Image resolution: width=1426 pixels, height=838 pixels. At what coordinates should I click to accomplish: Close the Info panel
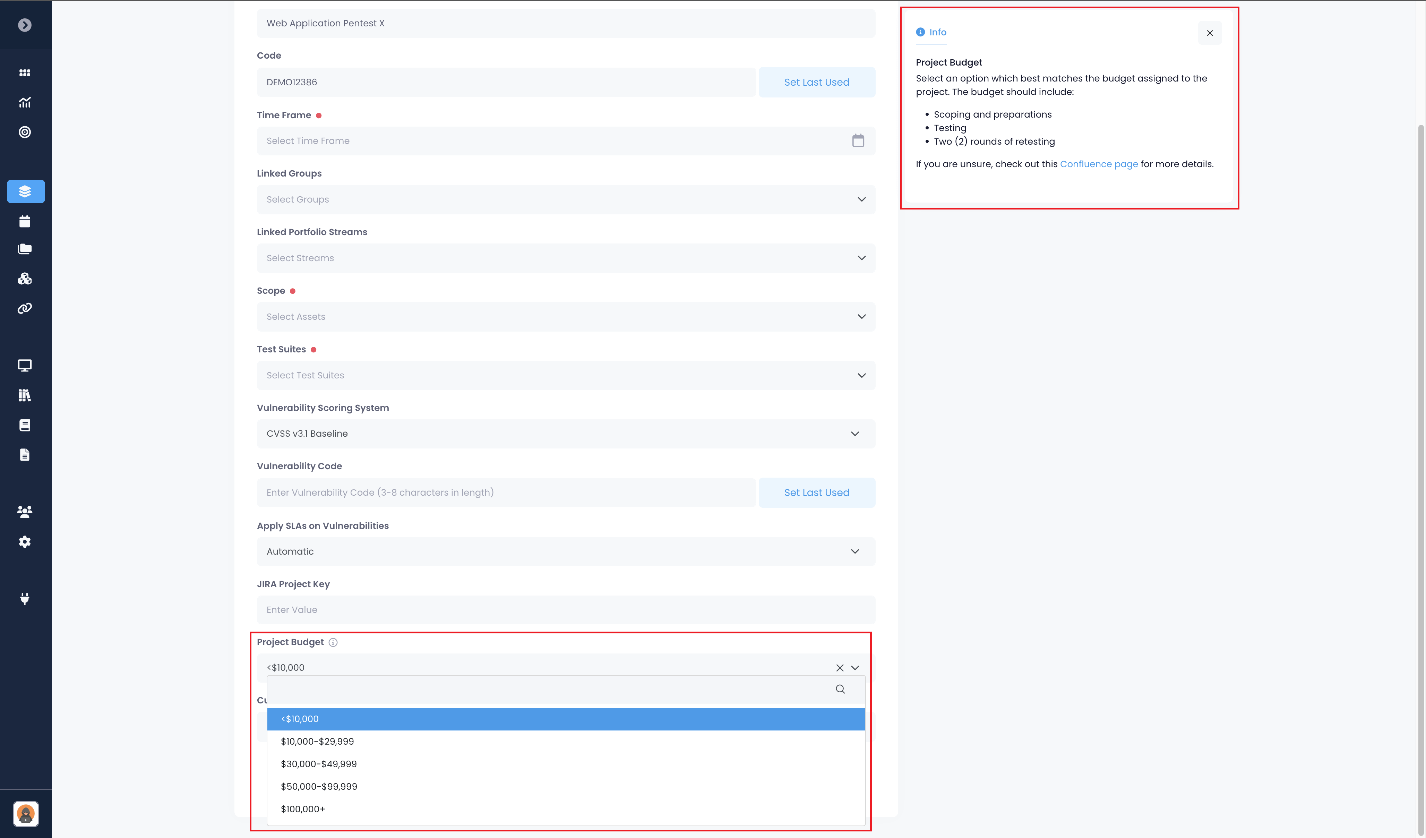(1209, 33)
